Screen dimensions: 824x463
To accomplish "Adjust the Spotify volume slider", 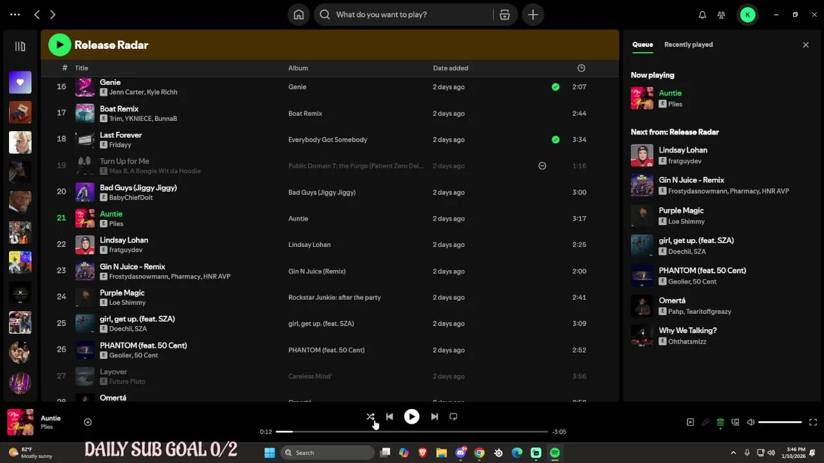I will coord(780,422).
